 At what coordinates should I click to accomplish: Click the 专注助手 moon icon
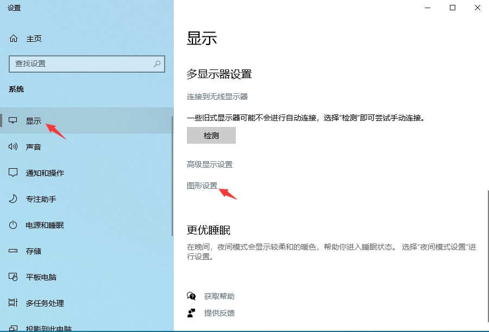coord(13,199)
